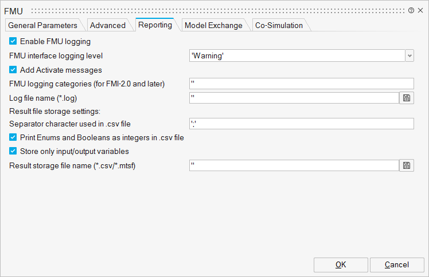This screenshot has width=429, height=277.
Task: Select the Reporting tab
Action: (155, 25)
